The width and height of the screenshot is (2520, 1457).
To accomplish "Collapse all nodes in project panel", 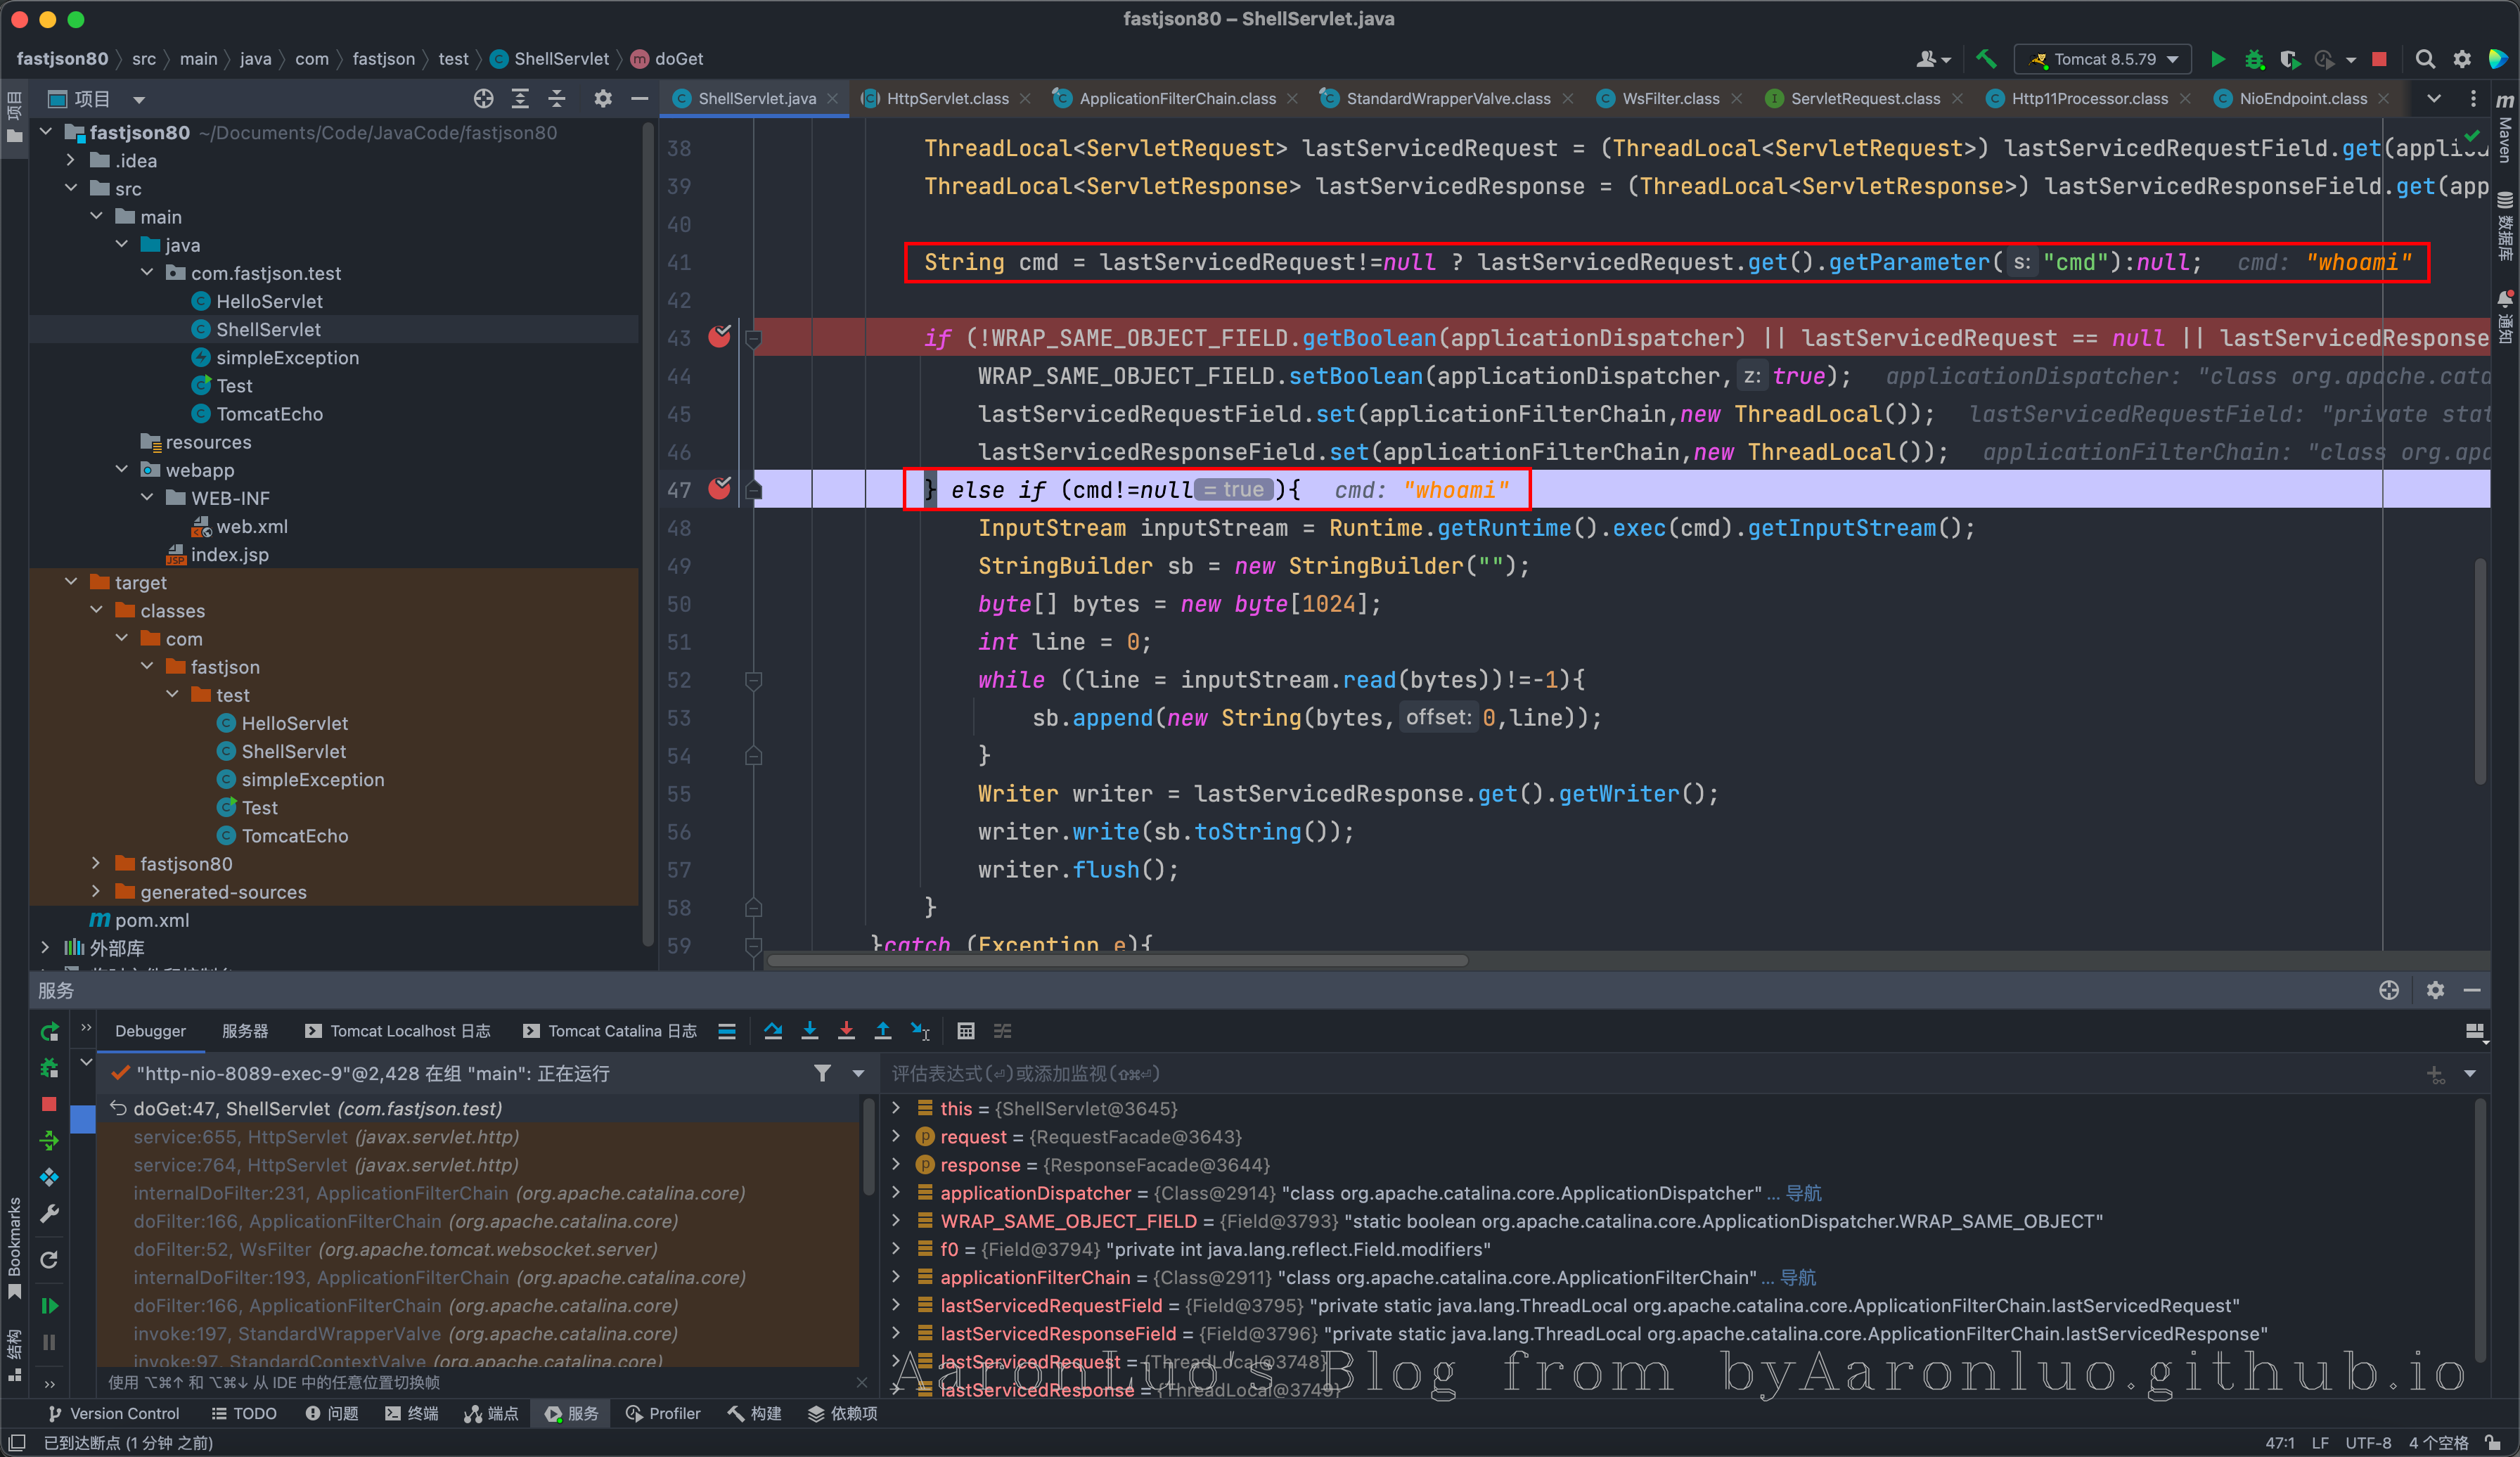I will pyautogui.click(x=557, y=98).
